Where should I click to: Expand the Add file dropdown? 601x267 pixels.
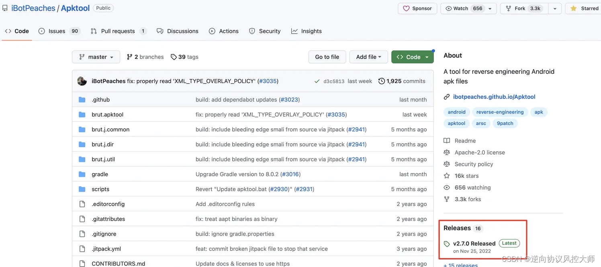tap(368, 57)
